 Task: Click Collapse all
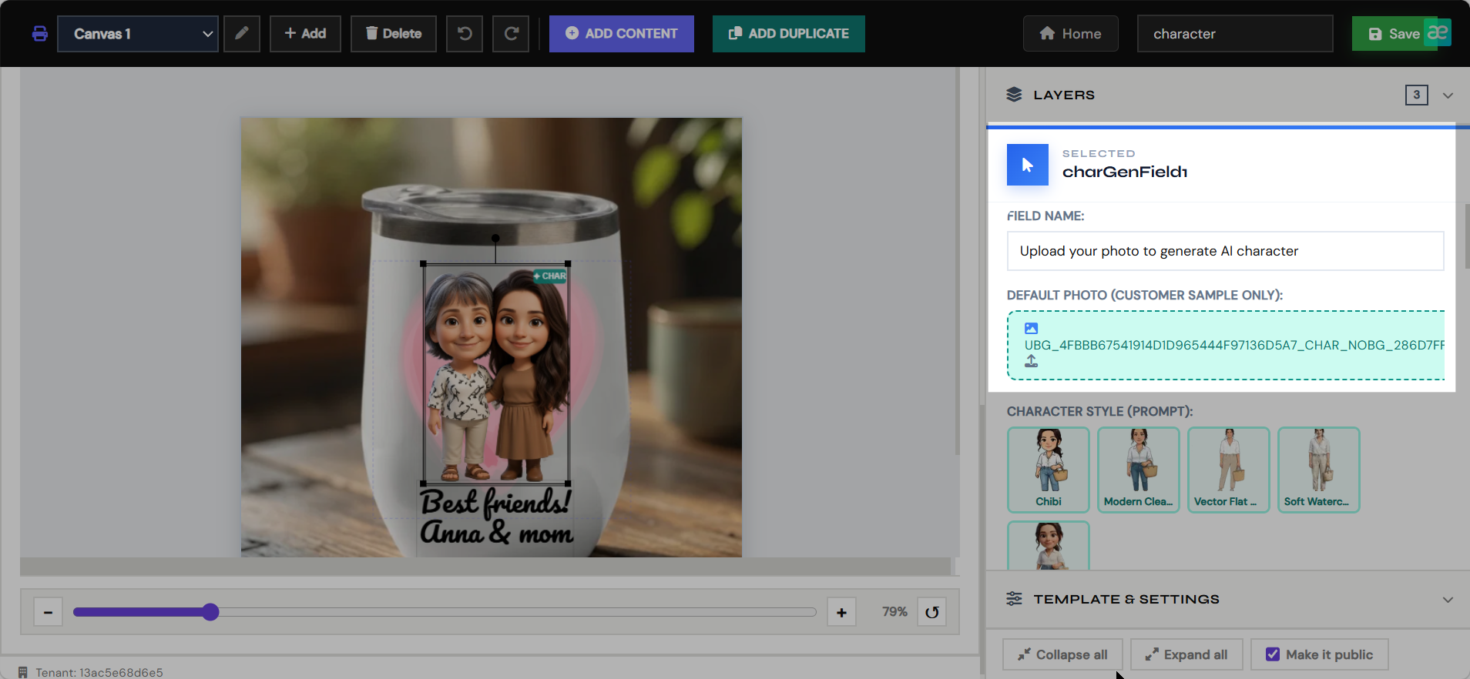pyautogui.click(x=1062, y=654)
